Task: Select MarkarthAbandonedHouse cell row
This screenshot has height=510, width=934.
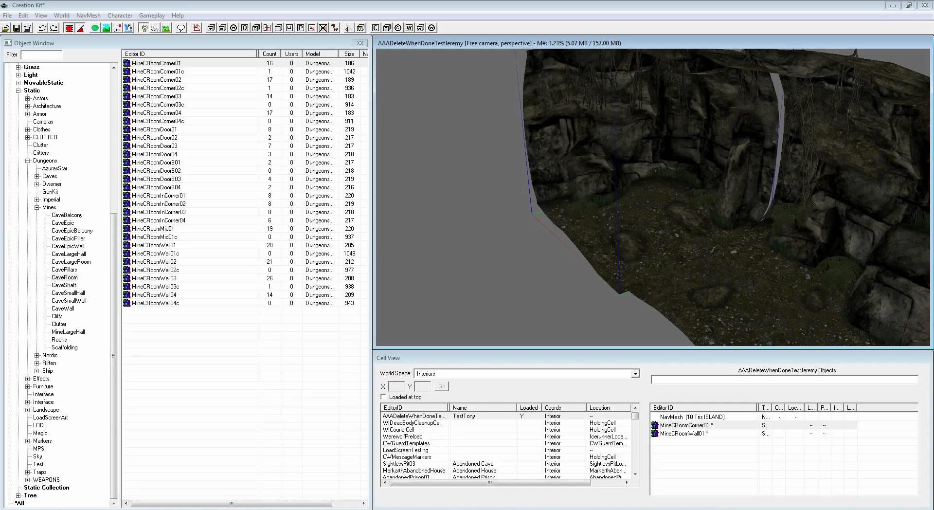Action: click(506, 471)
